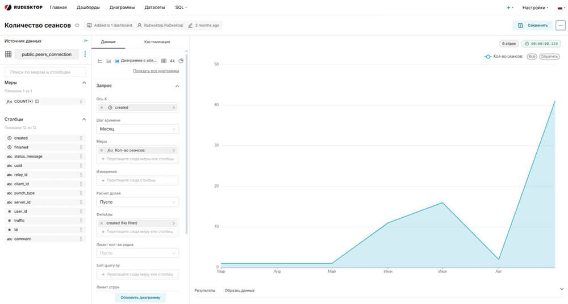This screenshot has width=568, height=304.
Task: Click the Измерения drop zone field
Action: tap(137, 180)
